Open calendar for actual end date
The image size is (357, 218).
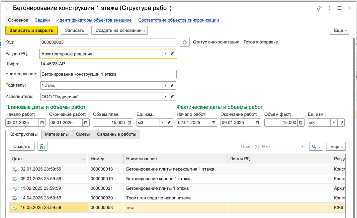click(x=257, y=122)
